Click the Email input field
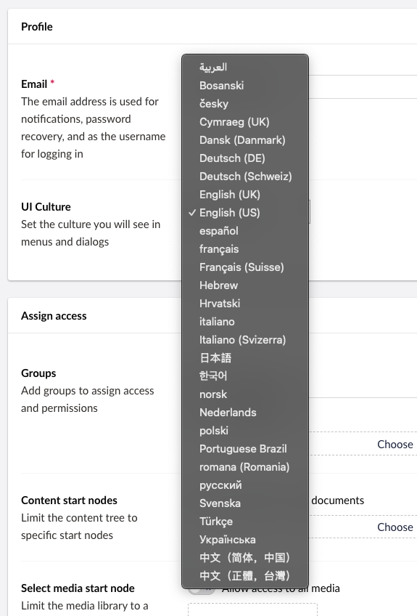The height and width of the screenshot is (616, 417). pyautogui.click(x=363, y=87)
